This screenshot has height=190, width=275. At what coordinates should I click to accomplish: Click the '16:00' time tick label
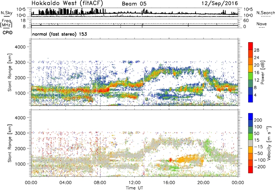[169, 183]
